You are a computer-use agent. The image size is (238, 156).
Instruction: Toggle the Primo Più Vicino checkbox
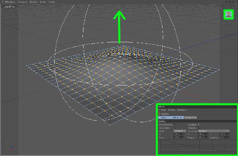174,125
